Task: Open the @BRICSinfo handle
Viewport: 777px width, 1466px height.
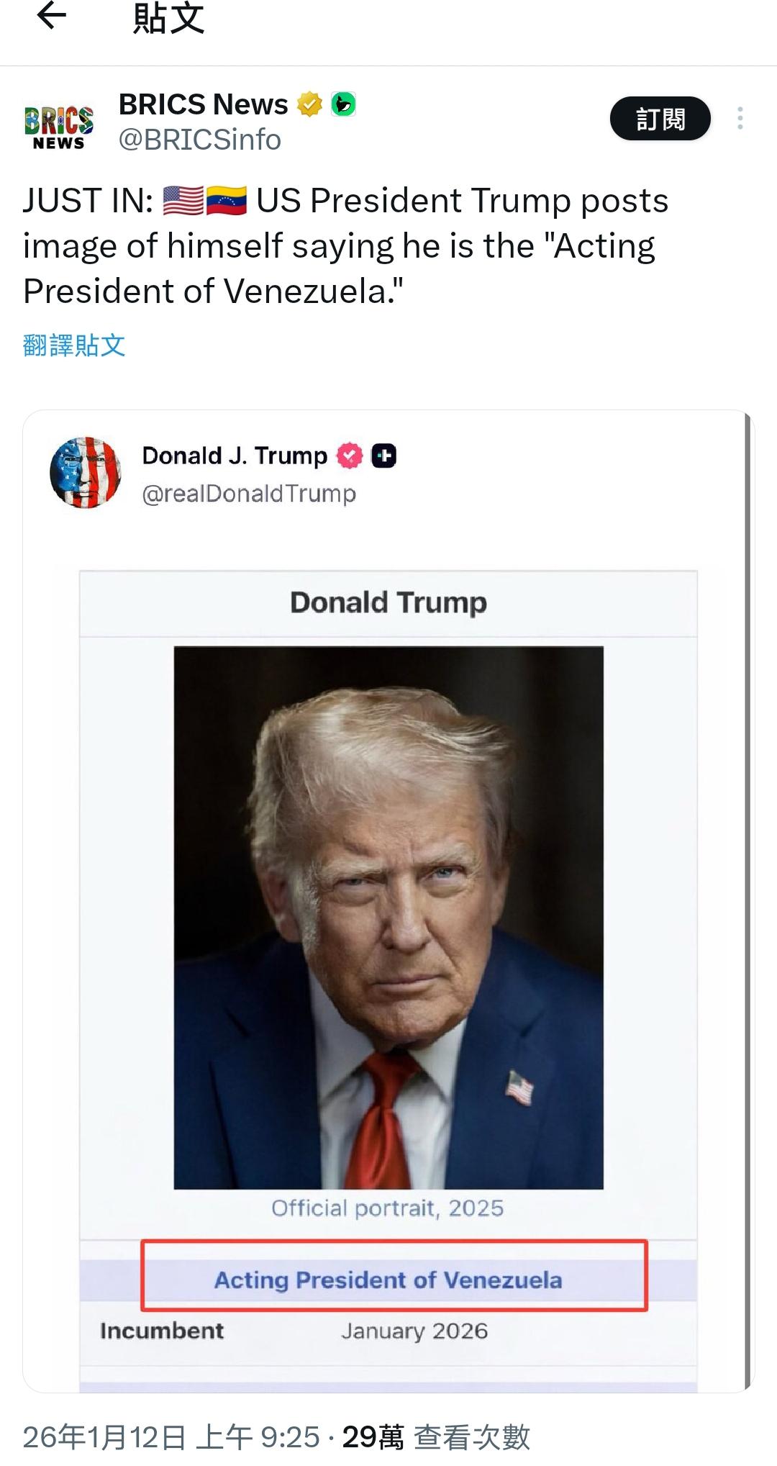Action: pos(199,140)
